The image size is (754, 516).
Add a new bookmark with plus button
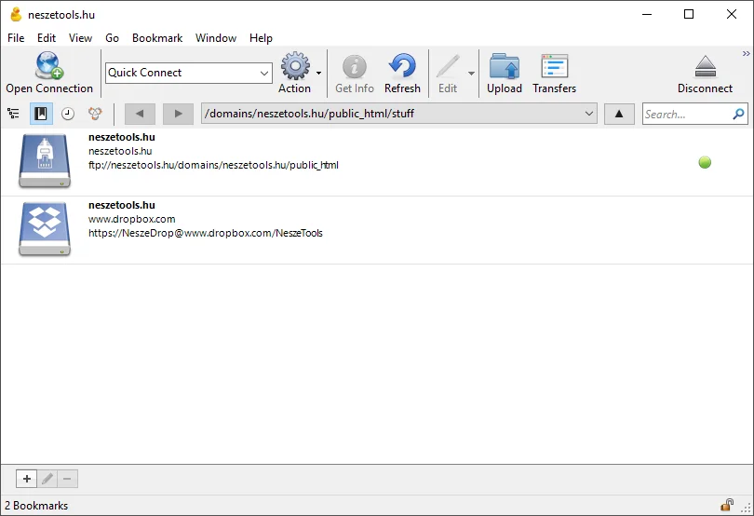pyautogui.click(x=27, y=479)
